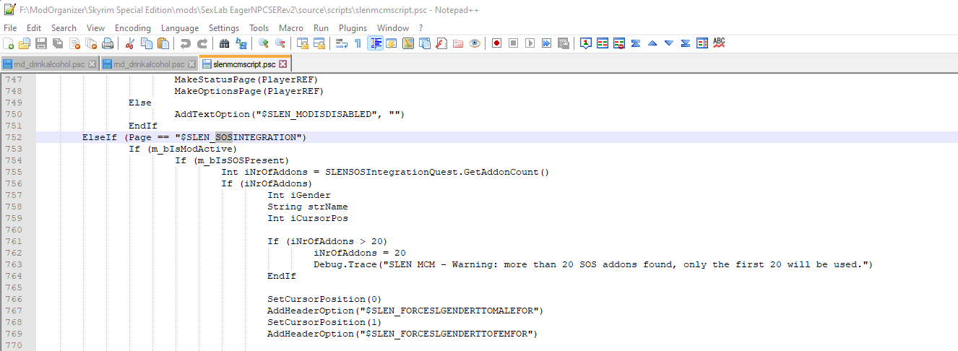Switch to second md_drinkalcohol.psc tab
Viewport: 958px width, 351px height.
click(x=149, y=64)
